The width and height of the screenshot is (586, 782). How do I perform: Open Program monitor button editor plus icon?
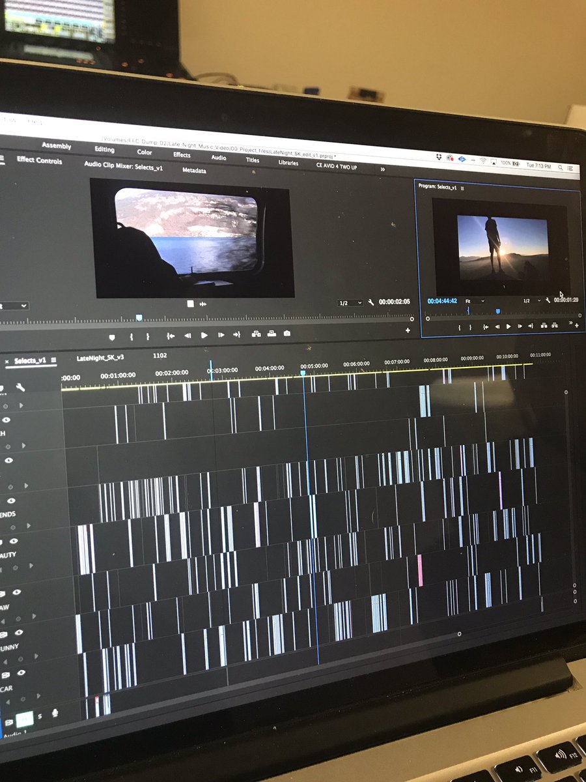point(577,325)
